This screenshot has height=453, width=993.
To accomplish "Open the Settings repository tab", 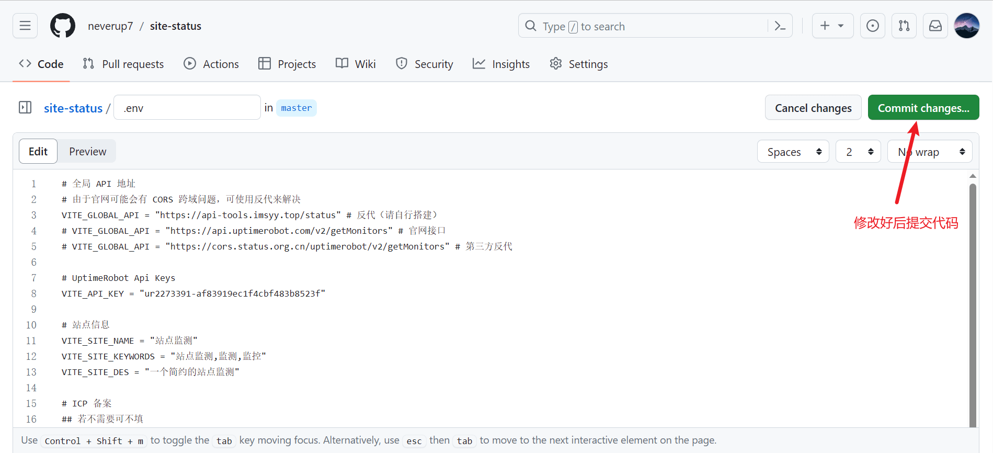I will (579, 64).
